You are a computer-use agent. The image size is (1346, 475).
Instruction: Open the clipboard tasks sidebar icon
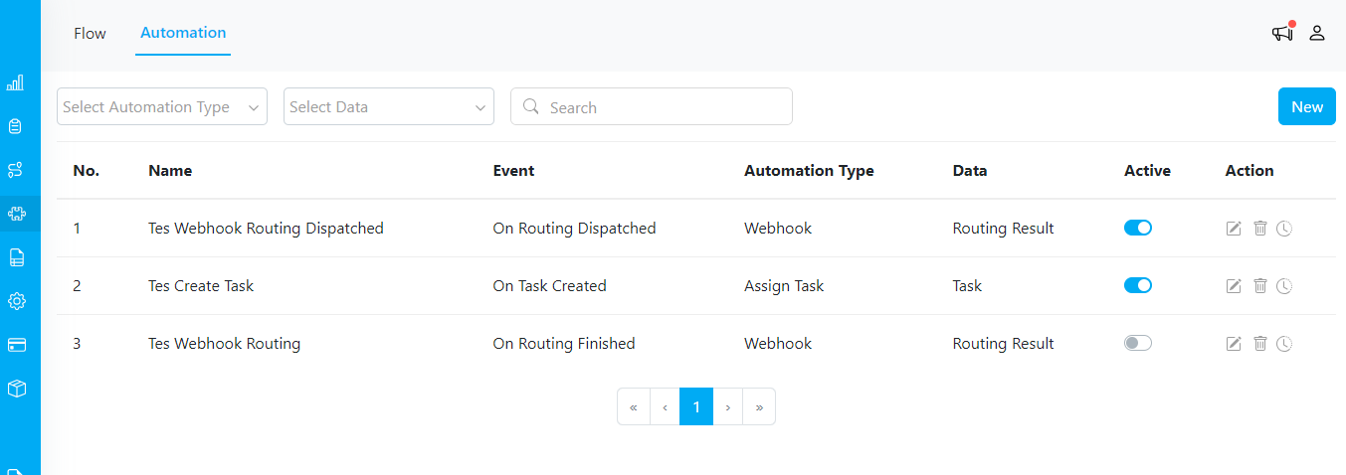[16, 126]
